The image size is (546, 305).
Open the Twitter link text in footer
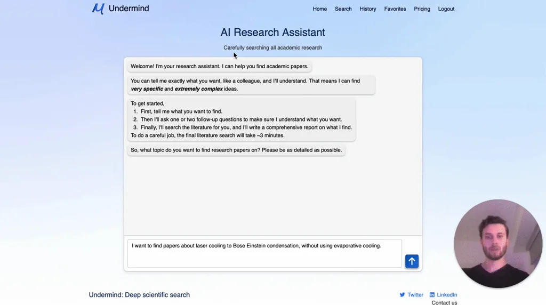pos(415,295)
